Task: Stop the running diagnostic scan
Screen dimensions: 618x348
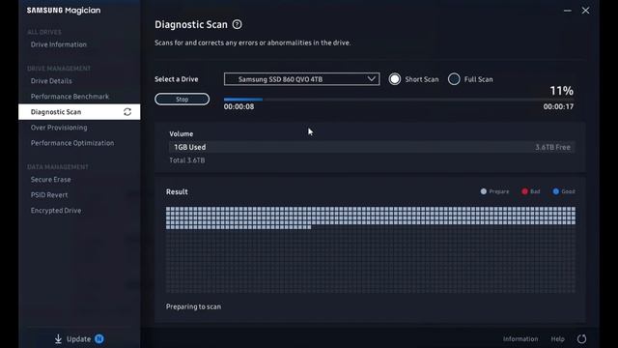Action: point(183,99)
